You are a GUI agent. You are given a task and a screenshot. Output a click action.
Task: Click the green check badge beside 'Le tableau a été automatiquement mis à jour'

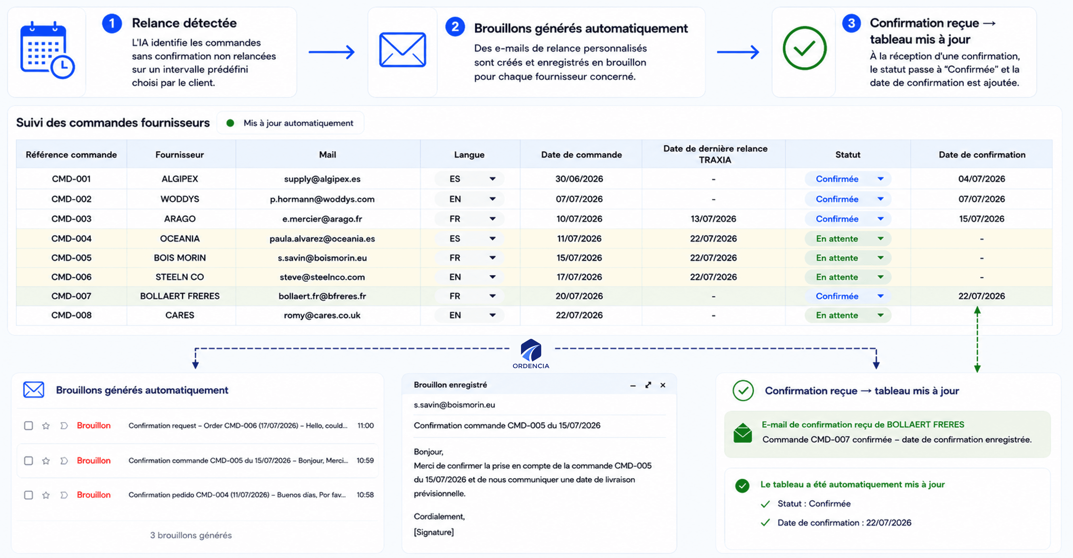(742, 486)
